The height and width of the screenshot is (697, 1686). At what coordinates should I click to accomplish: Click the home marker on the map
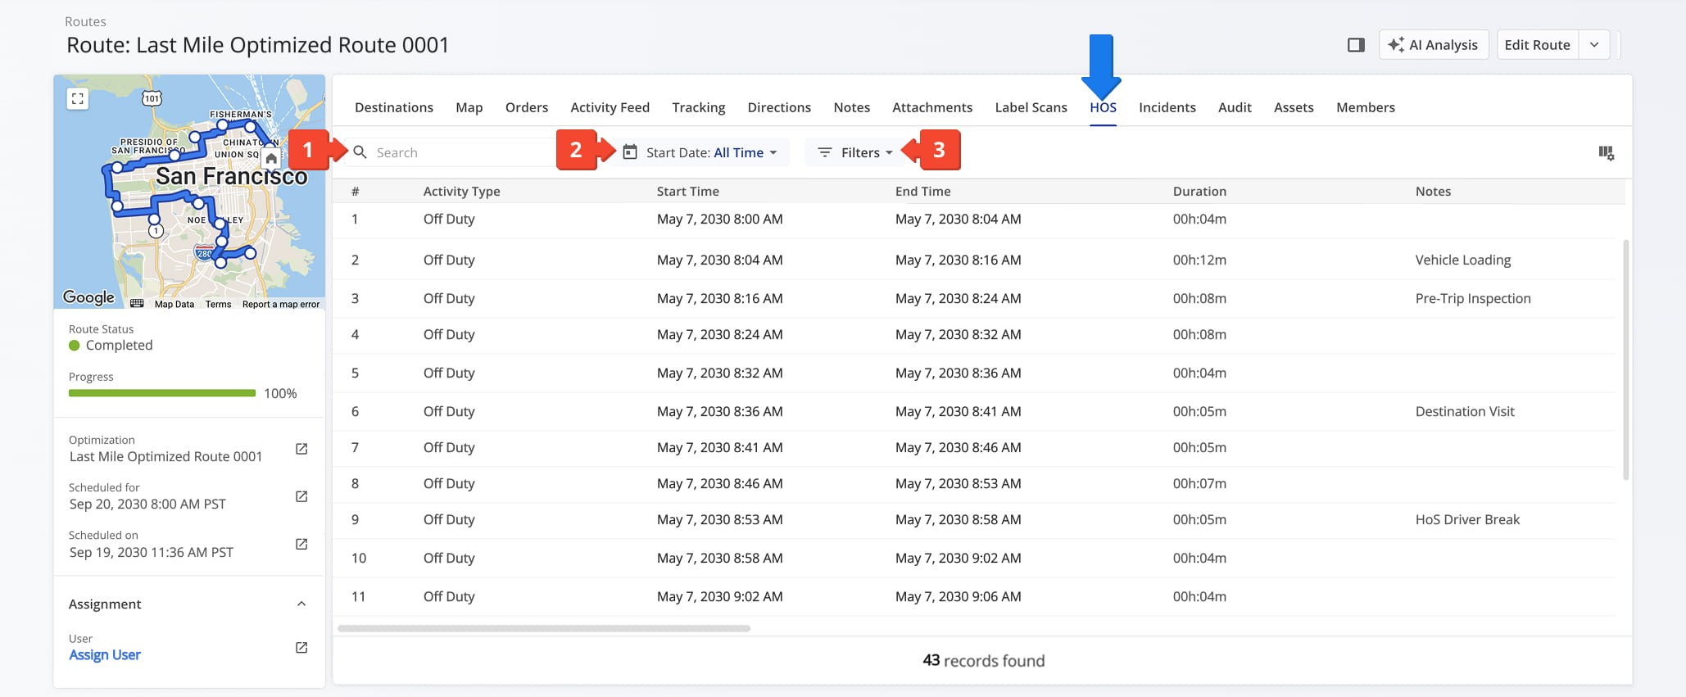pyautogui.click(x=271, y=158)
